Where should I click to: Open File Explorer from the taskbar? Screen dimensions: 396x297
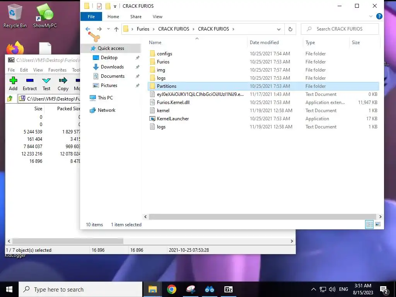pyautogui.click(x=152, y=289)
